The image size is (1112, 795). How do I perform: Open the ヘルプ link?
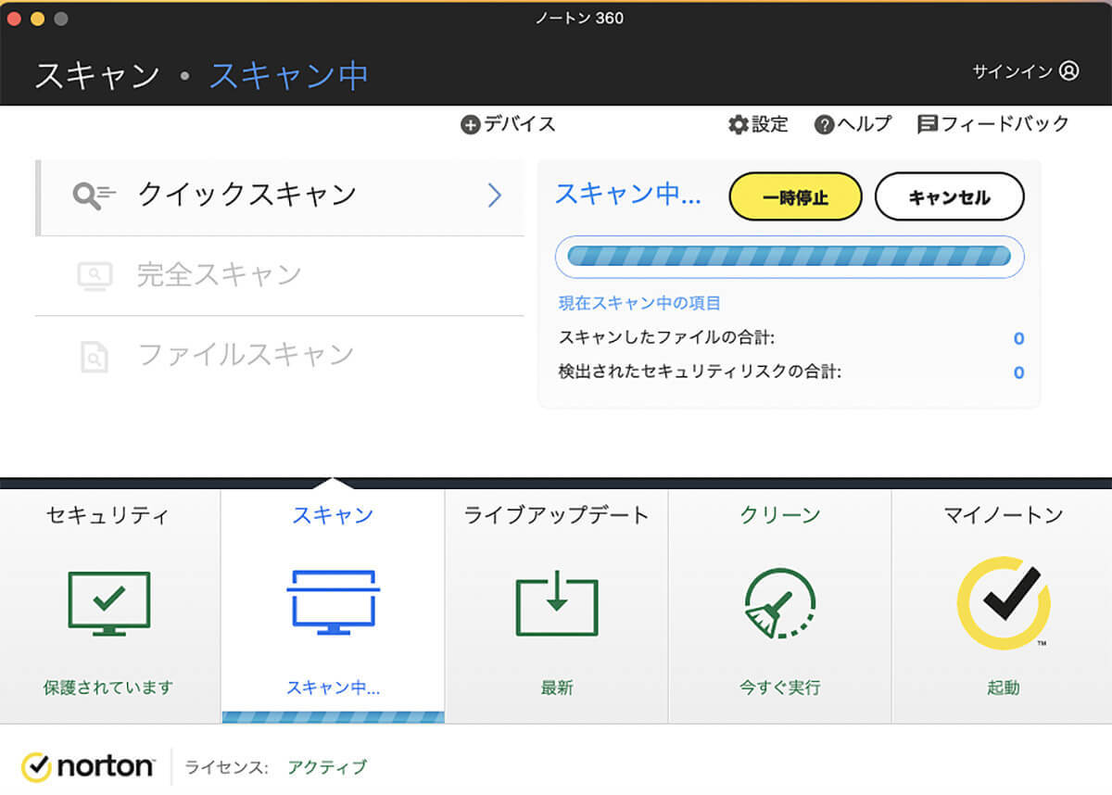point(864,124)
